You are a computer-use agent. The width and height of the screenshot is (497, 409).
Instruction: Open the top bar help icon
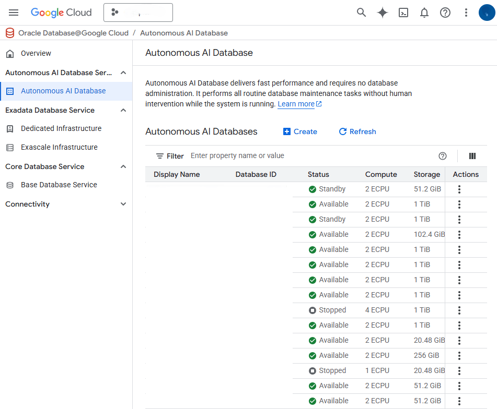pos(445,13)
